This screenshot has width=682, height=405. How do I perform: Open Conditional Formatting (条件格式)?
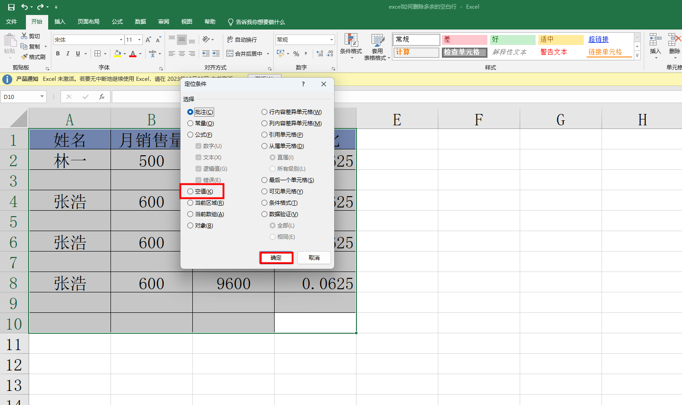351,46
